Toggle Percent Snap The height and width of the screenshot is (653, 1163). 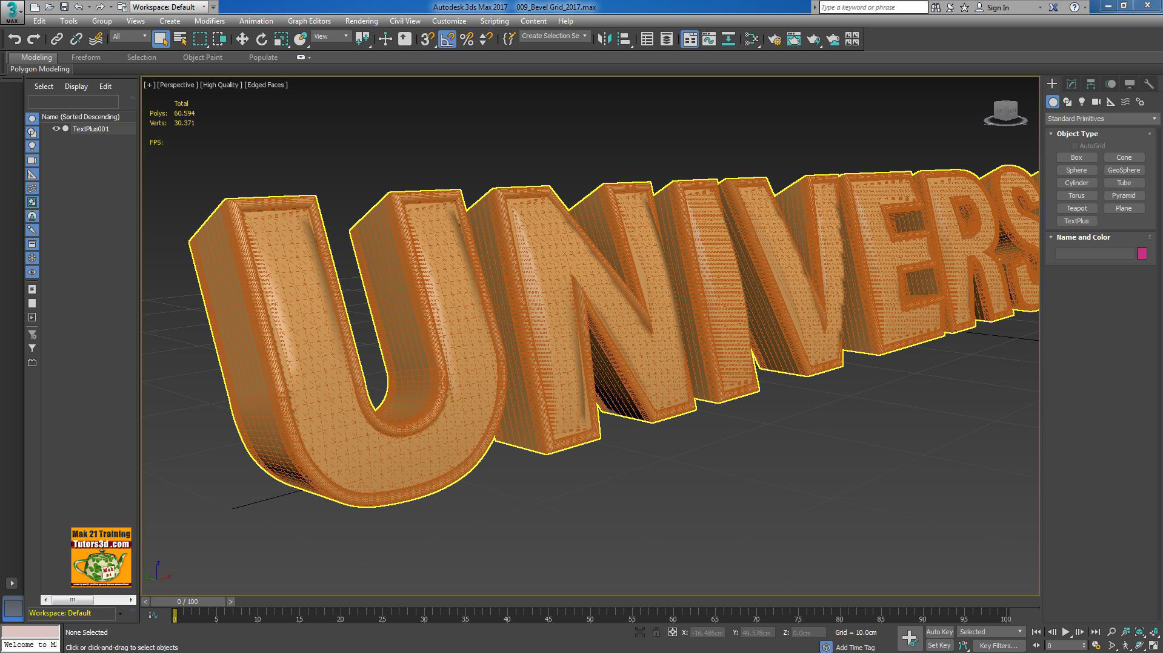point(467,39)
